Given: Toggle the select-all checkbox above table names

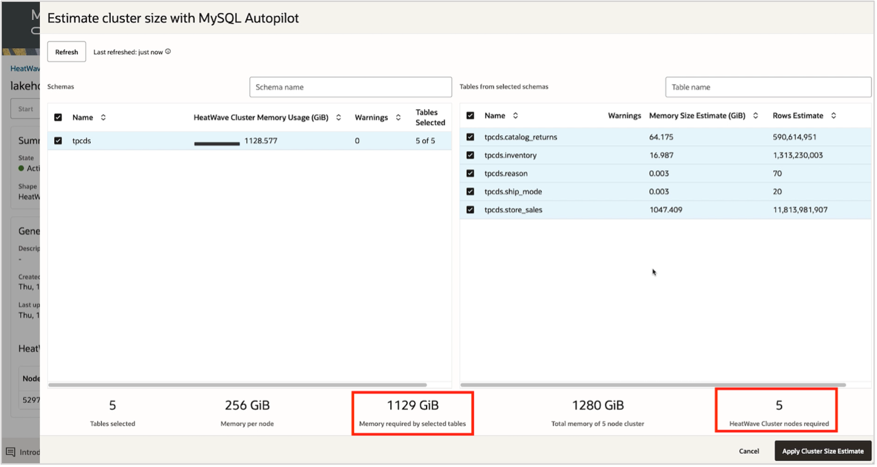Looking at the screenshot, I should pyautogui.click(x=470, y=115).
